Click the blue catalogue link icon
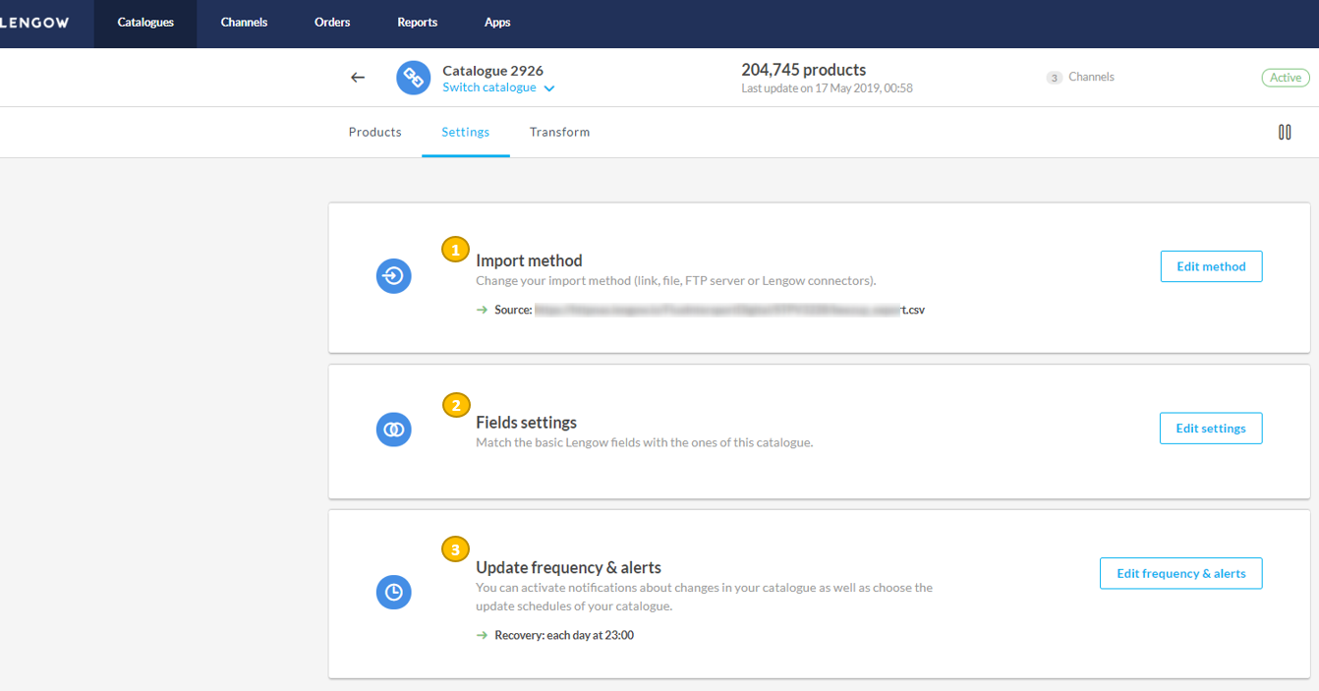The height and width of the screenshot is (691, 1319). [x=414, y=78]
